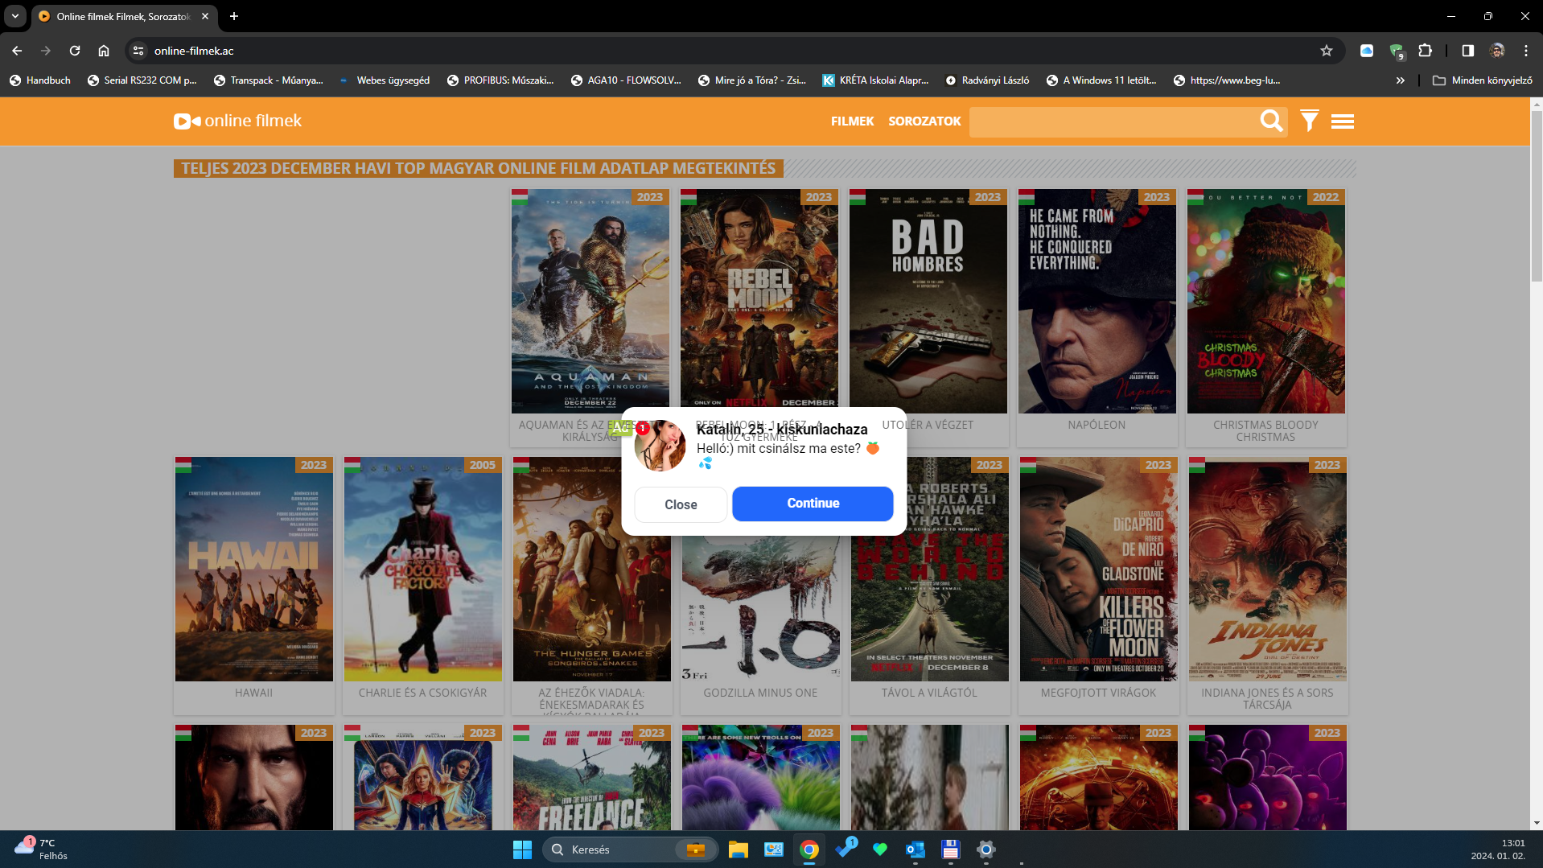Open the filter funnel icon
1543x868 pixels.
(x=1309, y=121)
